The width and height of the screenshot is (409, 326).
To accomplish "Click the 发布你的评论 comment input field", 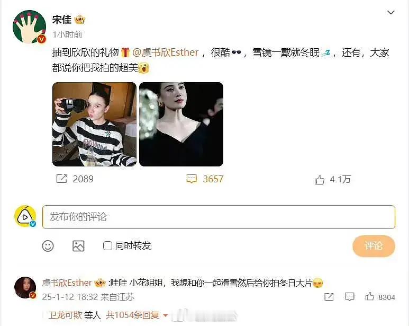I will [219, 217].
